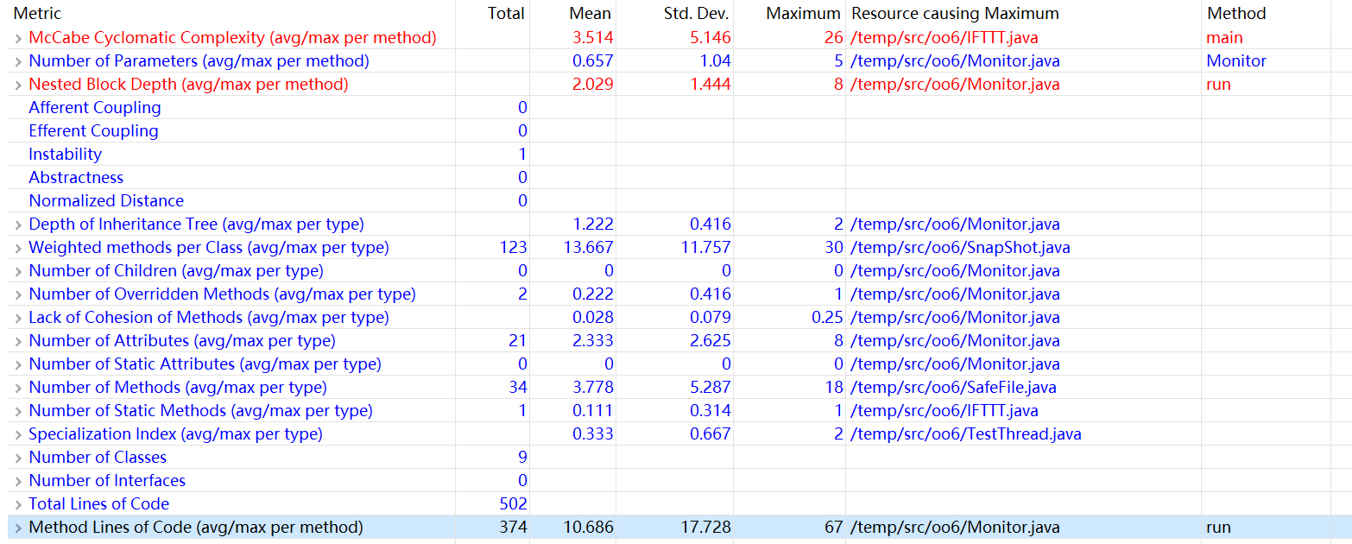
Task: Expand Depth of Inheritance Tree row
Action: tap(17, 225)
